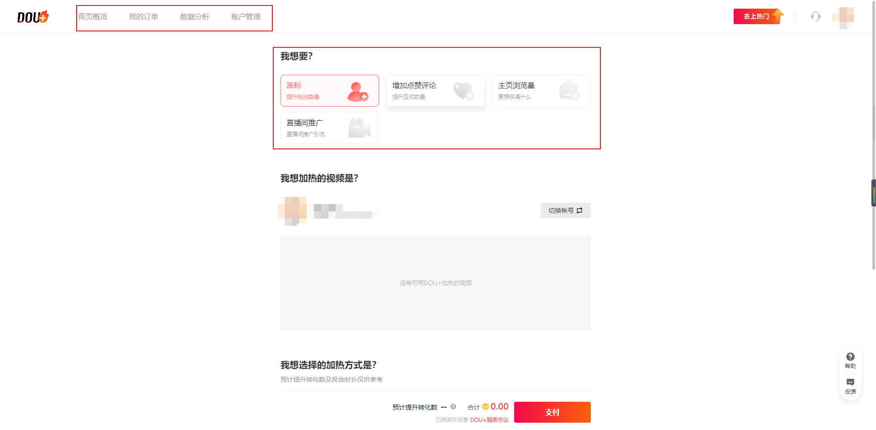Image resolution: width=876 pixels, height=430 pixels.
Task: Open the DOU+服务协议 link
Action: pos(489,420)
